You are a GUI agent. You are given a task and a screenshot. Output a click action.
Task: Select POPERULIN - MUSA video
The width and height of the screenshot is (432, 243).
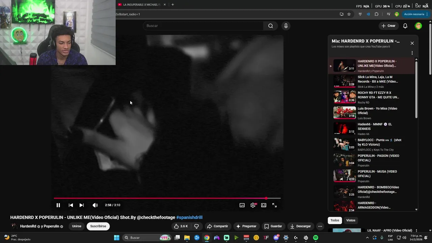[371, 176]
